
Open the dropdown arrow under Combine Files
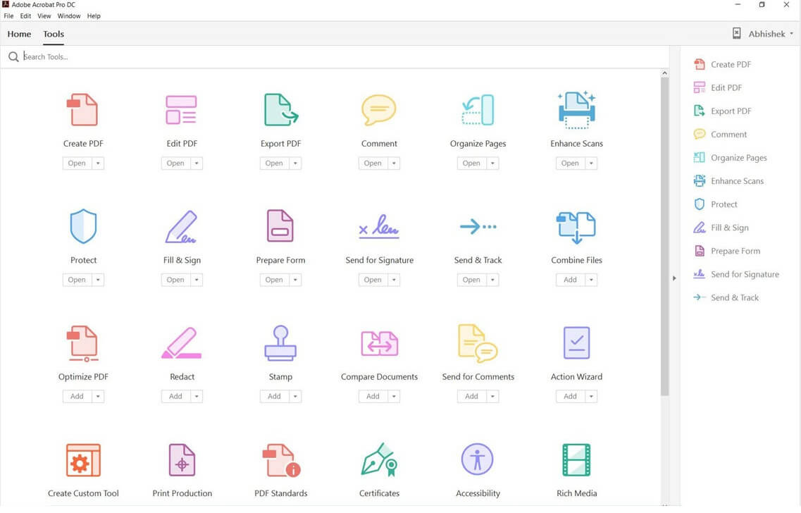591,280
